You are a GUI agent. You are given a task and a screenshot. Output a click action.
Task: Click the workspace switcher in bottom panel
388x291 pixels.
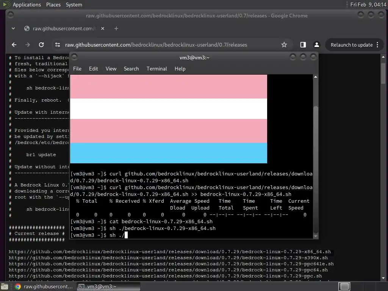(344, 286)
